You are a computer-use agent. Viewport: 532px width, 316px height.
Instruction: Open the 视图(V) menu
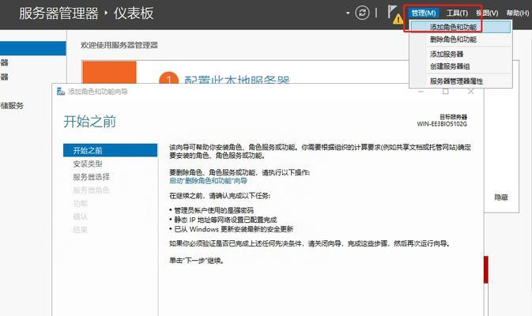487,13
